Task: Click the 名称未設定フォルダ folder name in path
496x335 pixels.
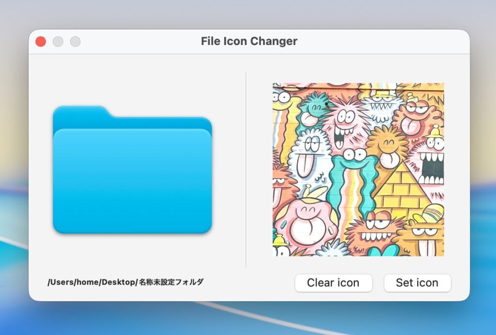Action: pyautogui.click(x=171, y=282)
